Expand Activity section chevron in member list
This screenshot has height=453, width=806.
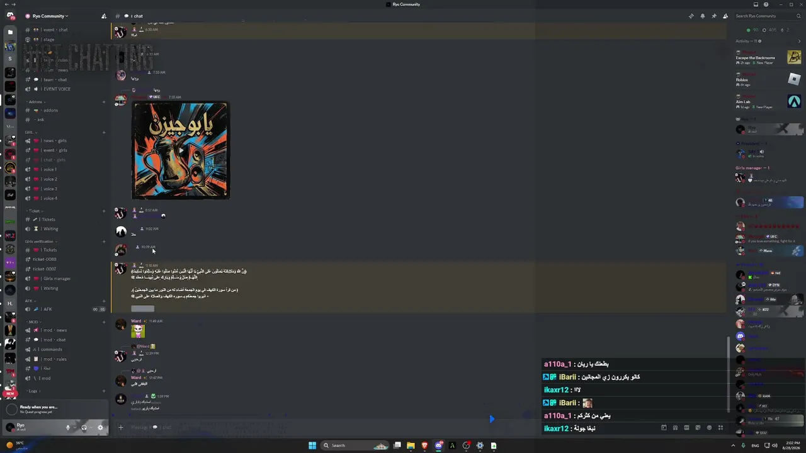tap(799, 41)
